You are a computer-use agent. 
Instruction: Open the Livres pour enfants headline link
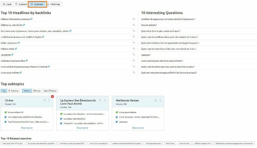pyautogui.click(x=10, y=73)
